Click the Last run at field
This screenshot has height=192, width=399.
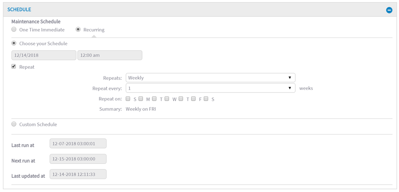click(x=78, y=144)
